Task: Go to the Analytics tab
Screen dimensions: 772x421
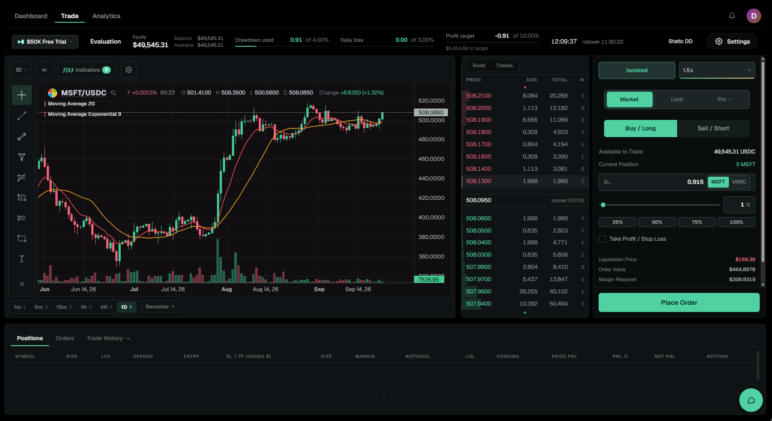Action: pyautogui.click(x=106, y=16)
